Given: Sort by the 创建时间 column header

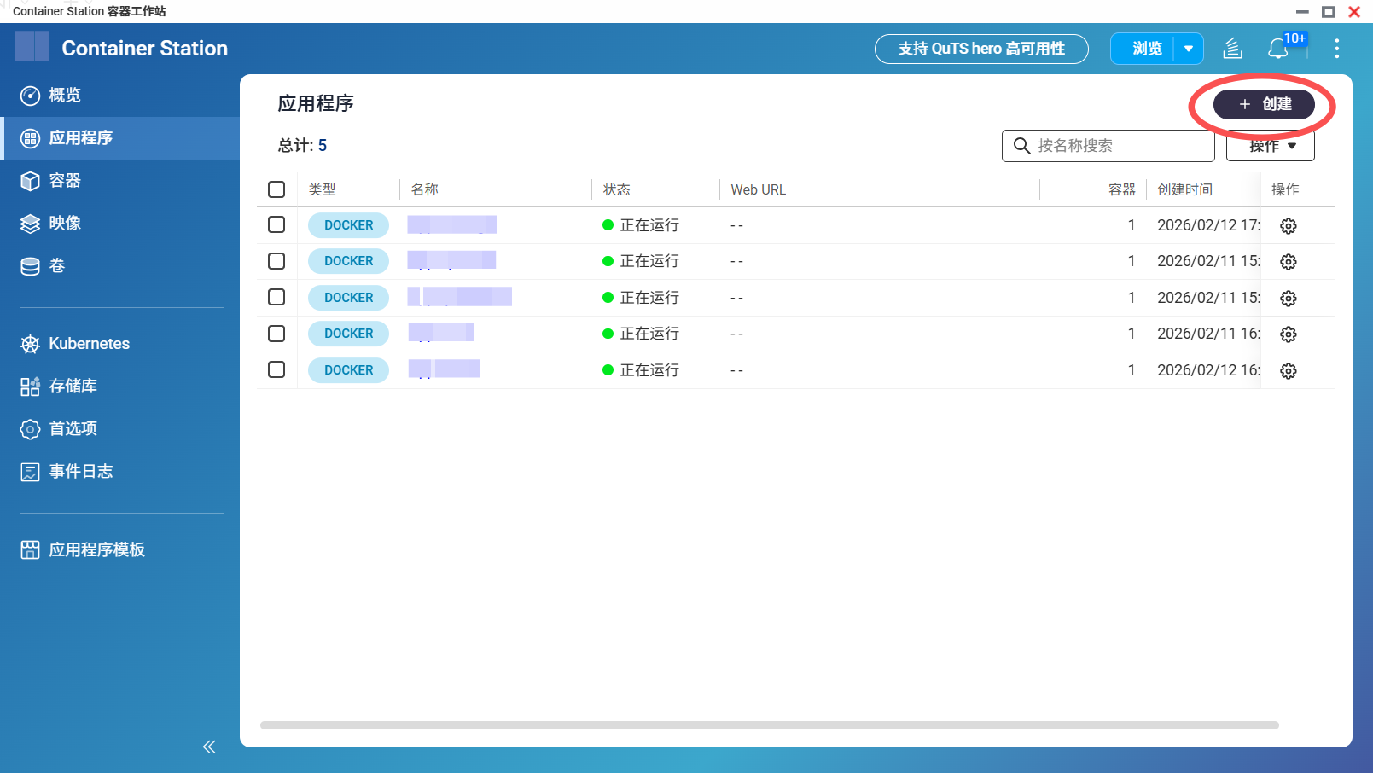Looking at the screenshot, I should pyautogui.click(x=1184, y=189).
